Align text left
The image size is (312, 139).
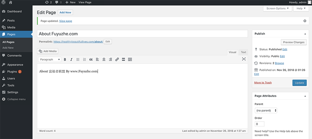click(x=97, y=59)
